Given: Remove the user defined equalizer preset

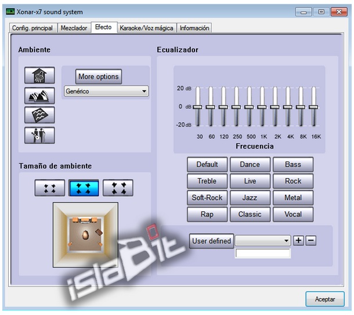Looking at the screenshot, I should (310, 240).
